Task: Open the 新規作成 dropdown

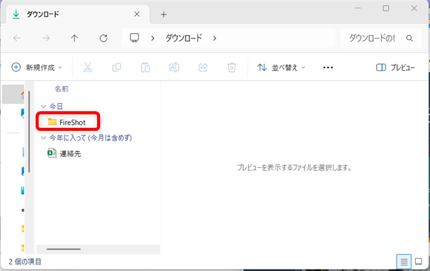Action: coord(36,68)
